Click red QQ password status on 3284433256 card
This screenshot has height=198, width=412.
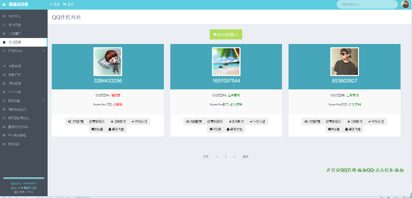[x=116, y=95]
